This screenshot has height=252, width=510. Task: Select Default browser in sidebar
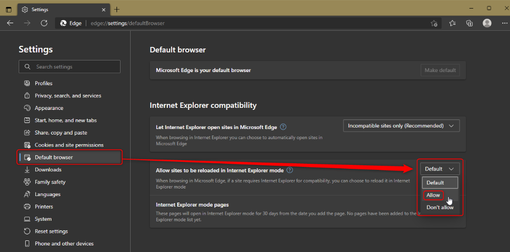[x=70, y=157]
